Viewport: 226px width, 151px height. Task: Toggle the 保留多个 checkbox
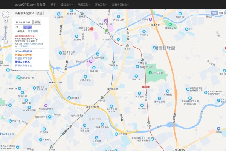(x=16, y=32)
